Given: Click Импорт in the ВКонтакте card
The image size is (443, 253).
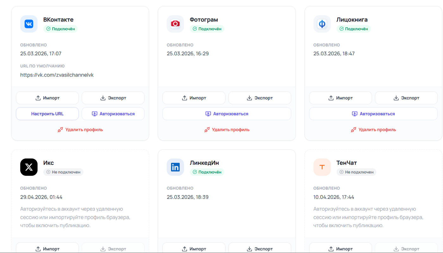Looking at the screenshot, I should tap(47, 98).
